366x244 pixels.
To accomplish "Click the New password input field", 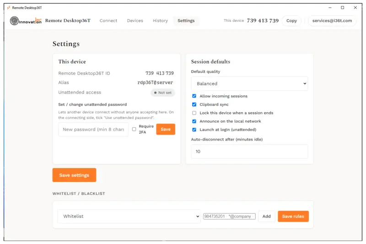I will (x=93, y=130).
